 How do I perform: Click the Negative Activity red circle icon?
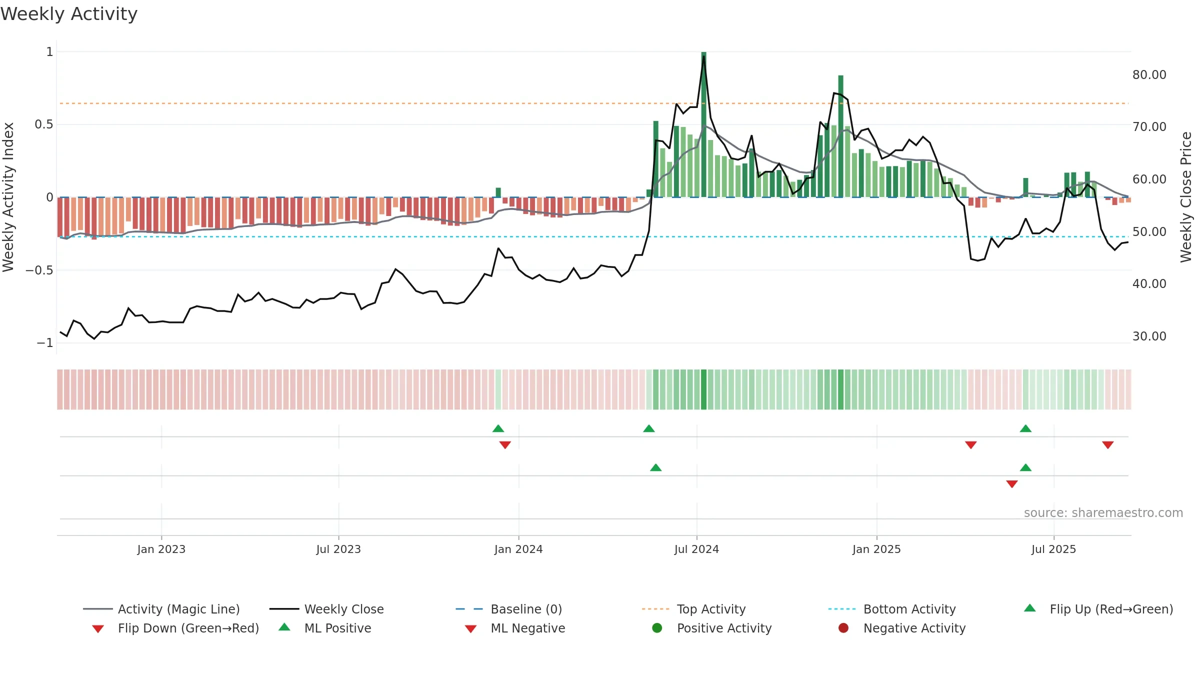(843, 628)
